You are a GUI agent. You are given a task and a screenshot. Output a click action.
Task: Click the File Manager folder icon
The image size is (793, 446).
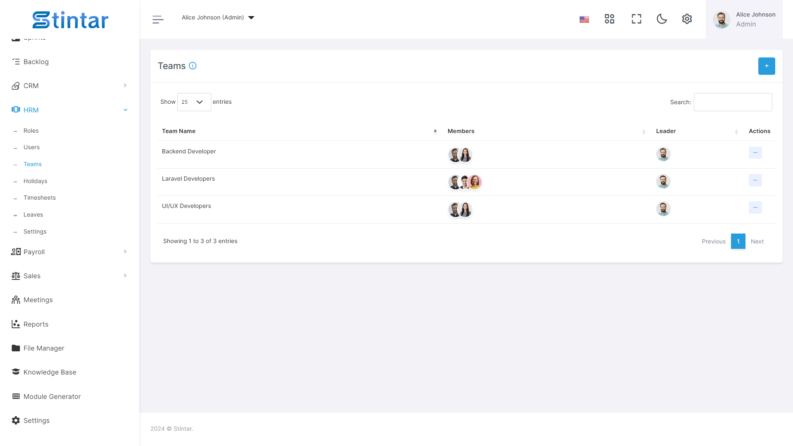(16, 348)
